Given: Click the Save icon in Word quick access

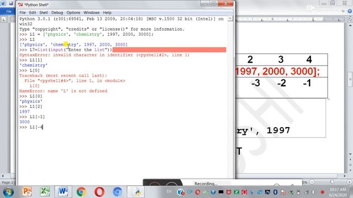Looking at the screenshot, I should pyautogui.click(x=11, y=3).
